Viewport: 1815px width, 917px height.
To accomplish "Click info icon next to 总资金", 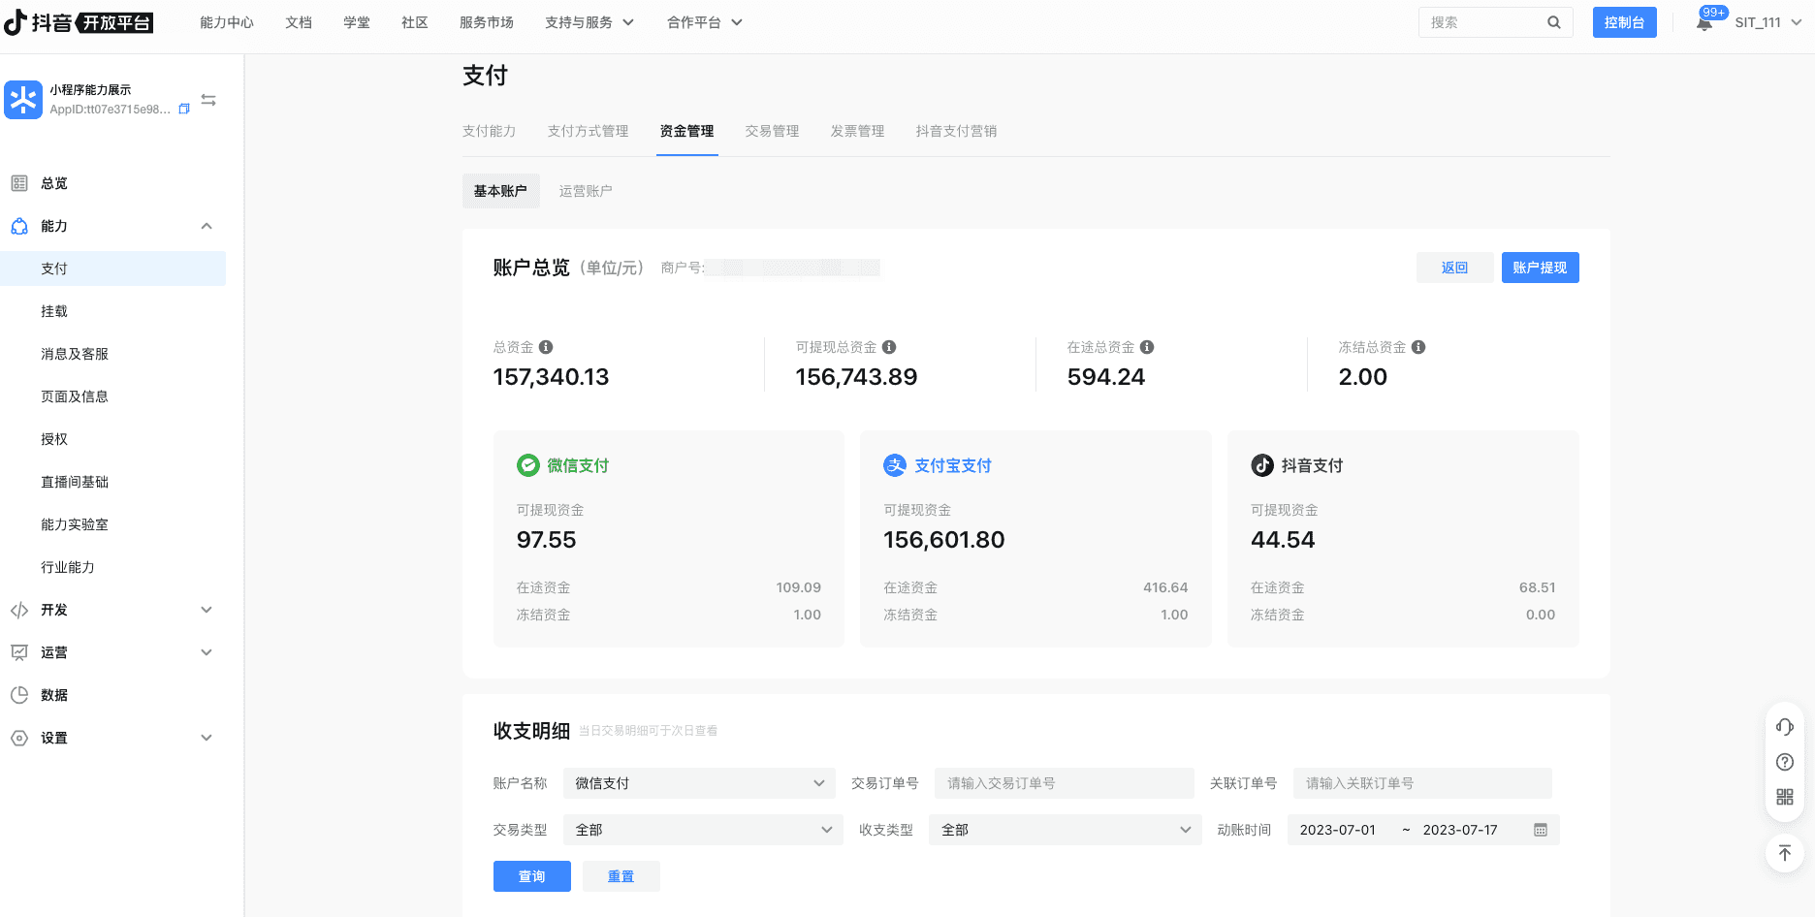I will pyautogui.click(x=546, y=347).
